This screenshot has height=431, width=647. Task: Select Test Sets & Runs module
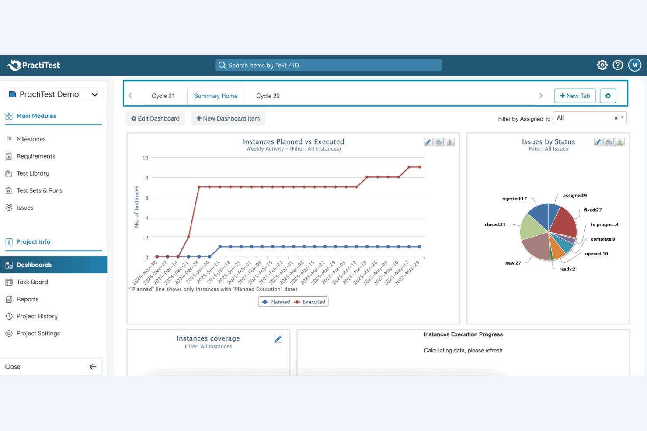click(39, 190)
